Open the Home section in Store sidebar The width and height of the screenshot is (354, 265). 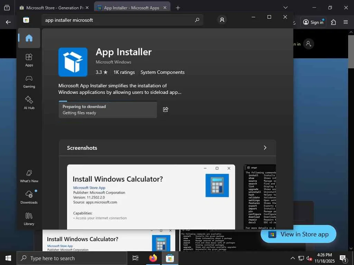tap(29, 38)
